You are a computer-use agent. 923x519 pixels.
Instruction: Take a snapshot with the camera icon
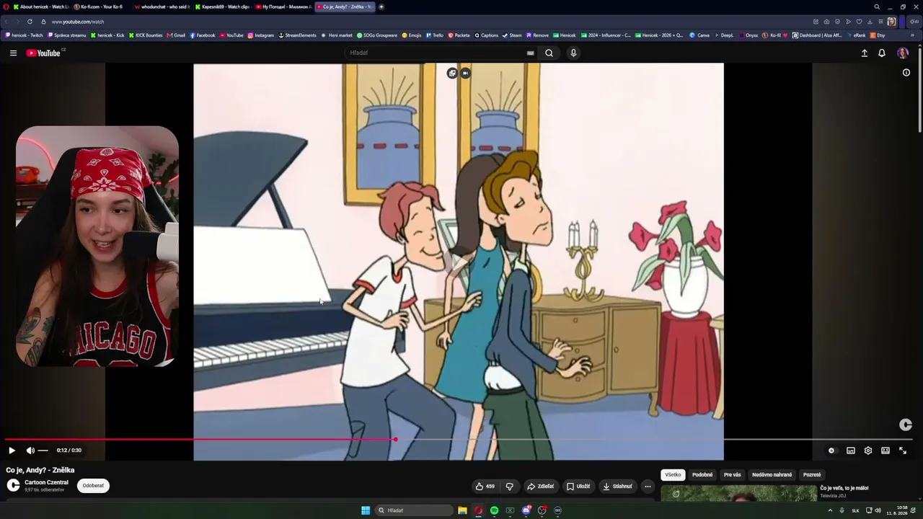click(826, 22)
